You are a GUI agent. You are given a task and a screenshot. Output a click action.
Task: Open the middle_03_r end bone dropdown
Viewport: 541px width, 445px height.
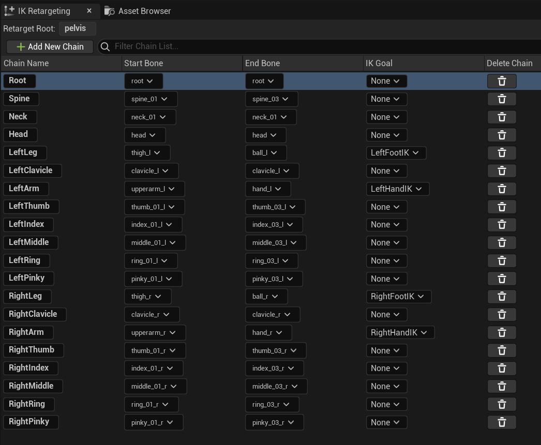click(276, 387)
